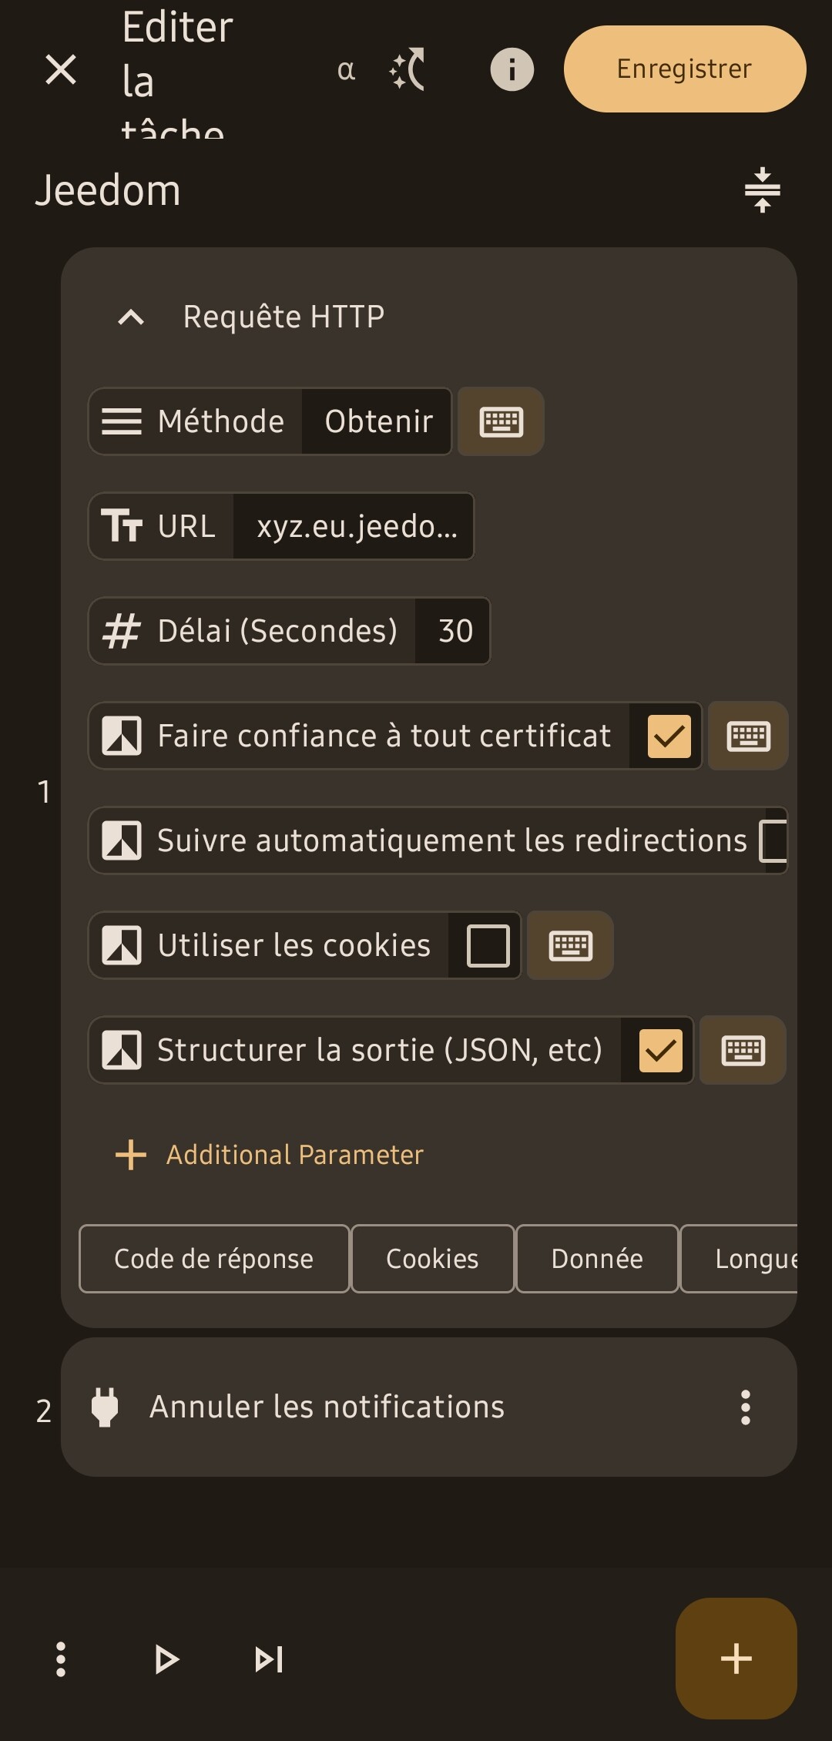
Task: Play the task with the run button
Action: (166, 1659)
